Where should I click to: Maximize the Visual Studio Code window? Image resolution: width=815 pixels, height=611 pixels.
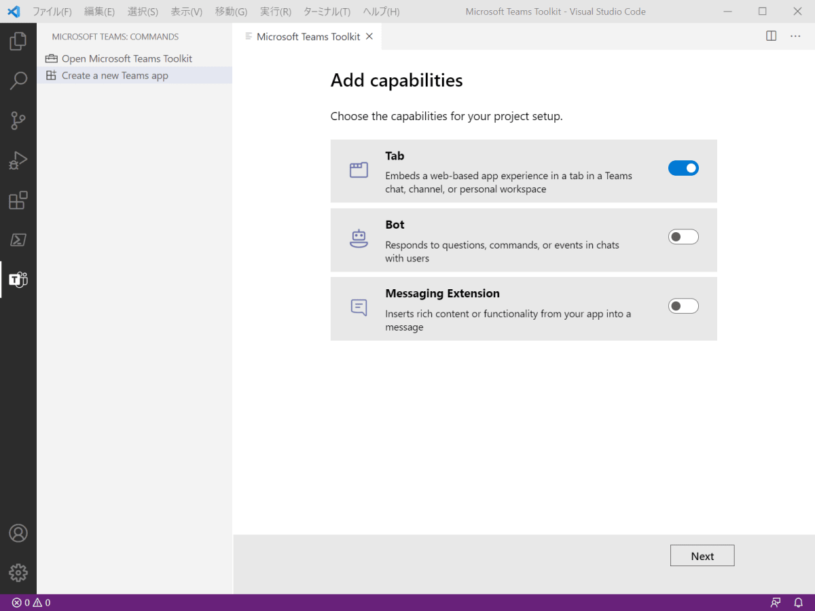[762, 12]
